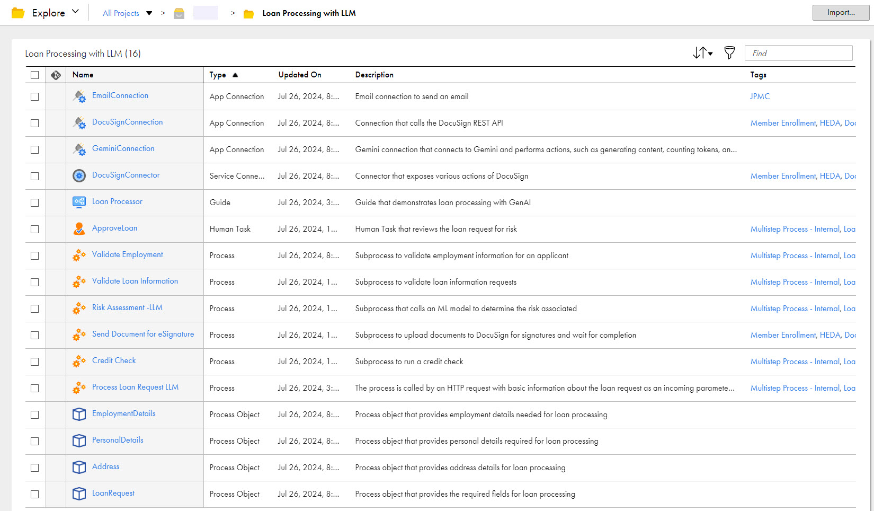This screenshot has height=511, width=874.
Task: Click the Credit Check process icon
Action: coord(79,362)
